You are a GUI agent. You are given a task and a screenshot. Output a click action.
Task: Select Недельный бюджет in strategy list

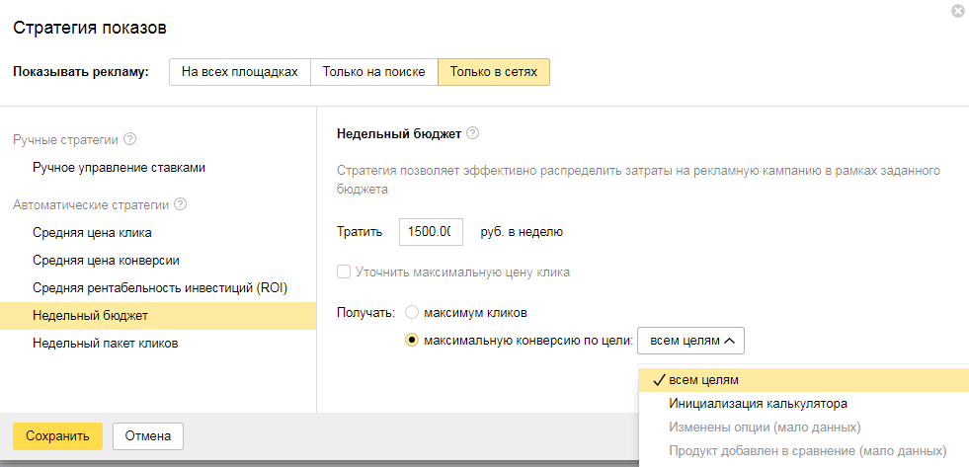click(x=90, y=315)
